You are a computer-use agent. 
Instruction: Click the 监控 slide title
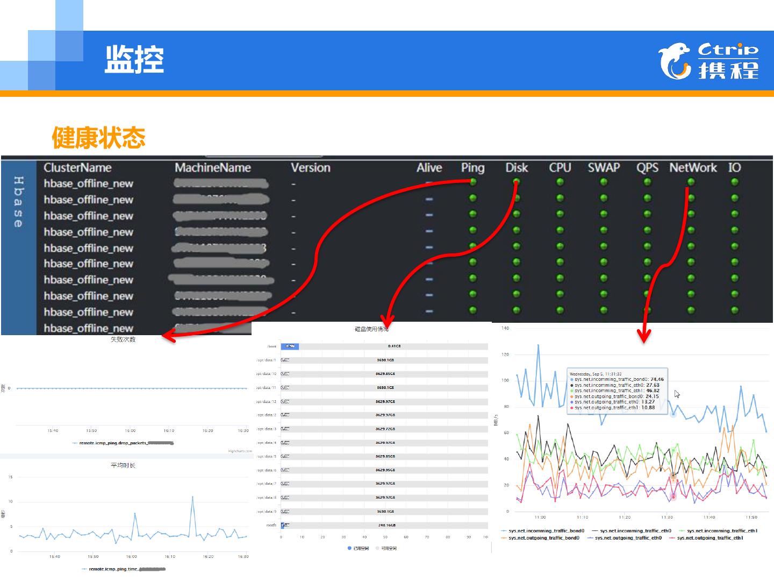pos(134,59)
